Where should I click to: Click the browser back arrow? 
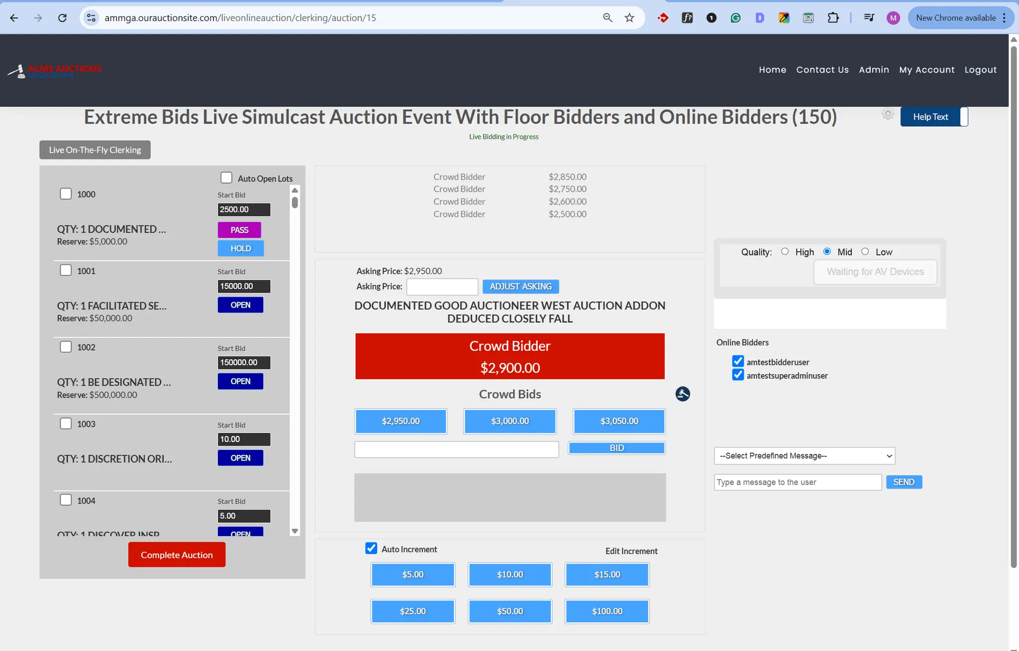[14, 18]
